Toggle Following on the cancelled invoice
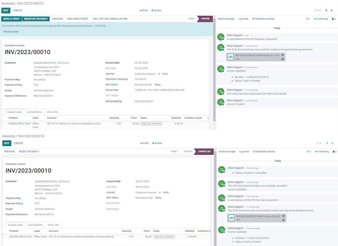The height and width of the screenshot is (246, 338). point(322,151)
